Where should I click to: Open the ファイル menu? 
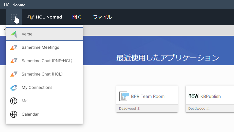pyautogui.click(x=102, y=17)
